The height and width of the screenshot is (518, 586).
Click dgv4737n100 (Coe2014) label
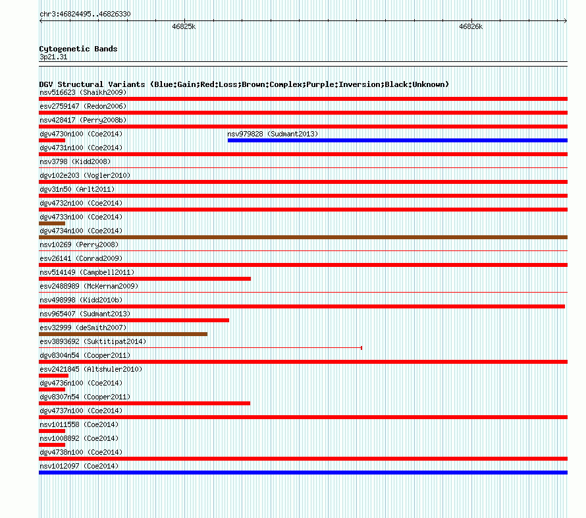[x=81, y=411]
